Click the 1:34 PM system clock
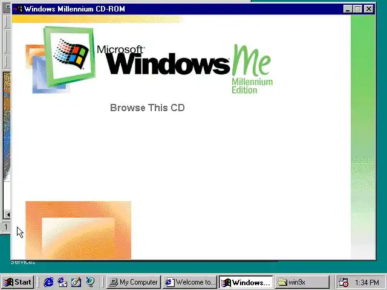 pos(367,282)
